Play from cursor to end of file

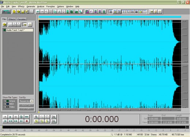tap(21, 117)
